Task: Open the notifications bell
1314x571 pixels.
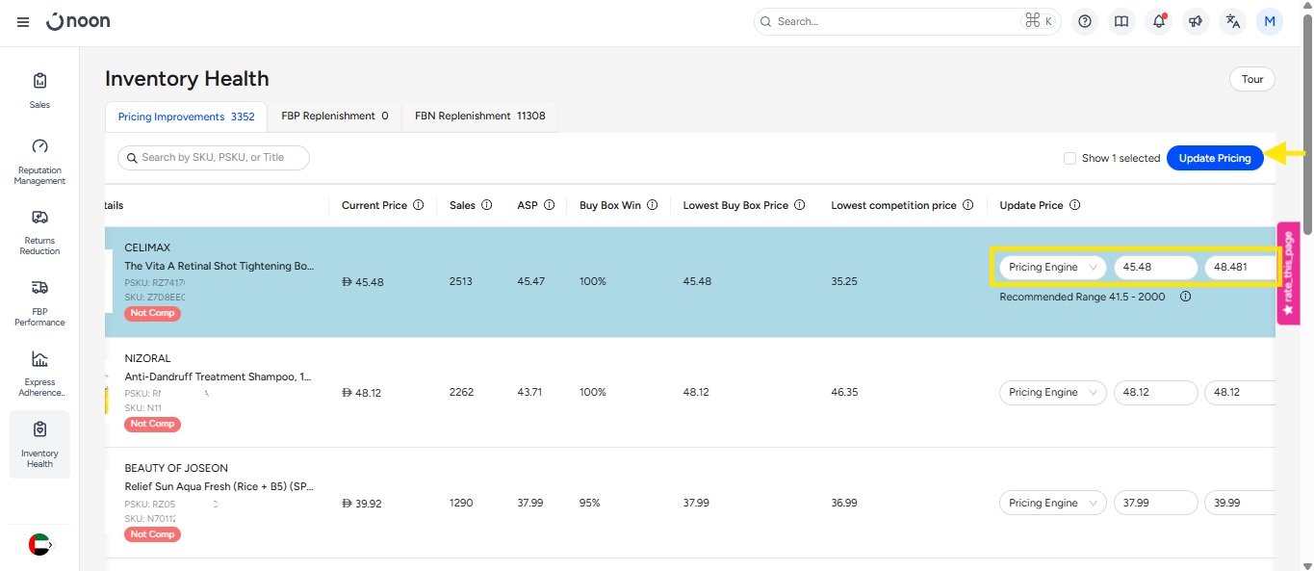Action: (x=1159, y=21)
